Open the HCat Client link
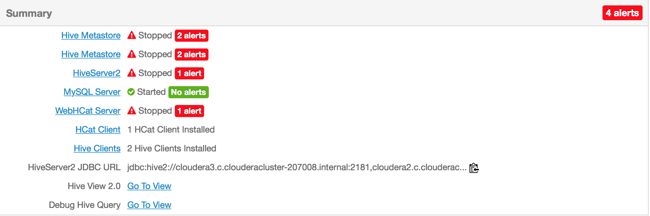 click(98, 130)
